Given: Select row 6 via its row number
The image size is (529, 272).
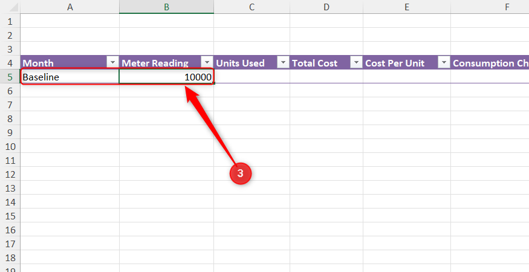Looking at the screenshot, I should 10,91.
